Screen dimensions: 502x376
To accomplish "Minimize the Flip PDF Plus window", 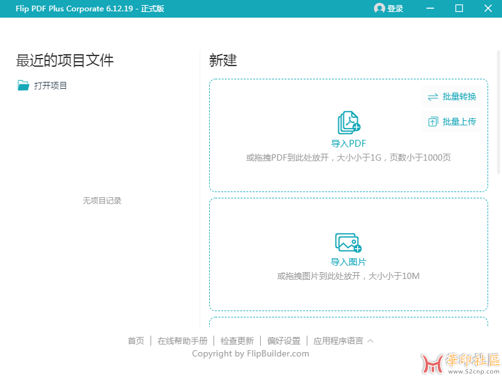I will click(x=430, y=8).
